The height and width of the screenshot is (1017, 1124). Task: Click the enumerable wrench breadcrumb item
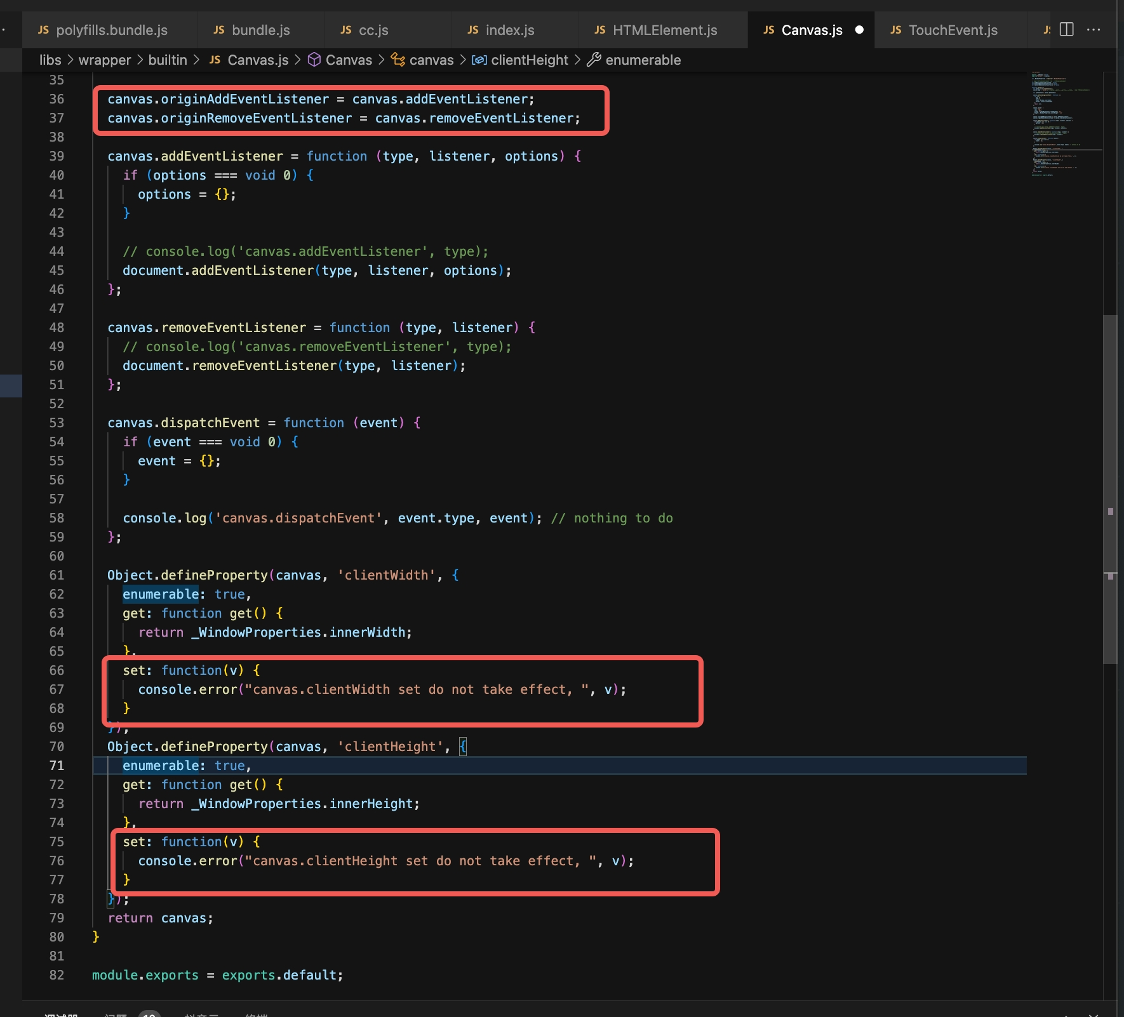point(642,60)
